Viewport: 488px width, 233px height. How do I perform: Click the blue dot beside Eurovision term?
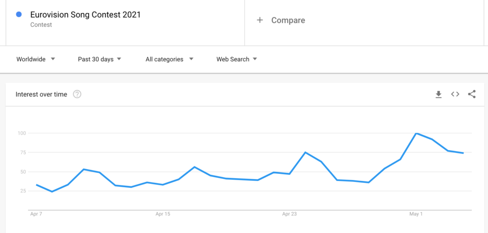coord(19,15)
